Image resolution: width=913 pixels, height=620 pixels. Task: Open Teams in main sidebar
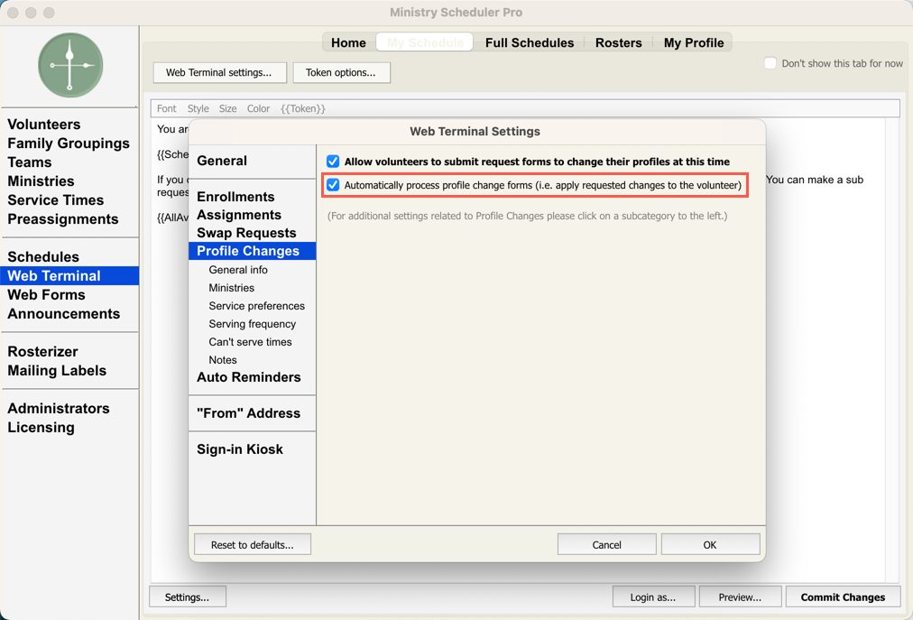point(69,162)
